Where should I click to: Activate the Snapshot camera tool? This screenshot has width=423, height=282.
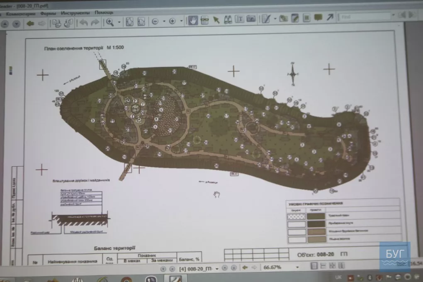[x=251, y=19]
